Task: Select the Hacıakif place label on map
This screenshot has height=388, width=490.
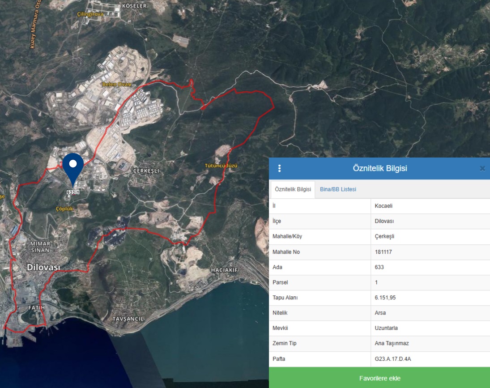Action: tap(224, 271)
